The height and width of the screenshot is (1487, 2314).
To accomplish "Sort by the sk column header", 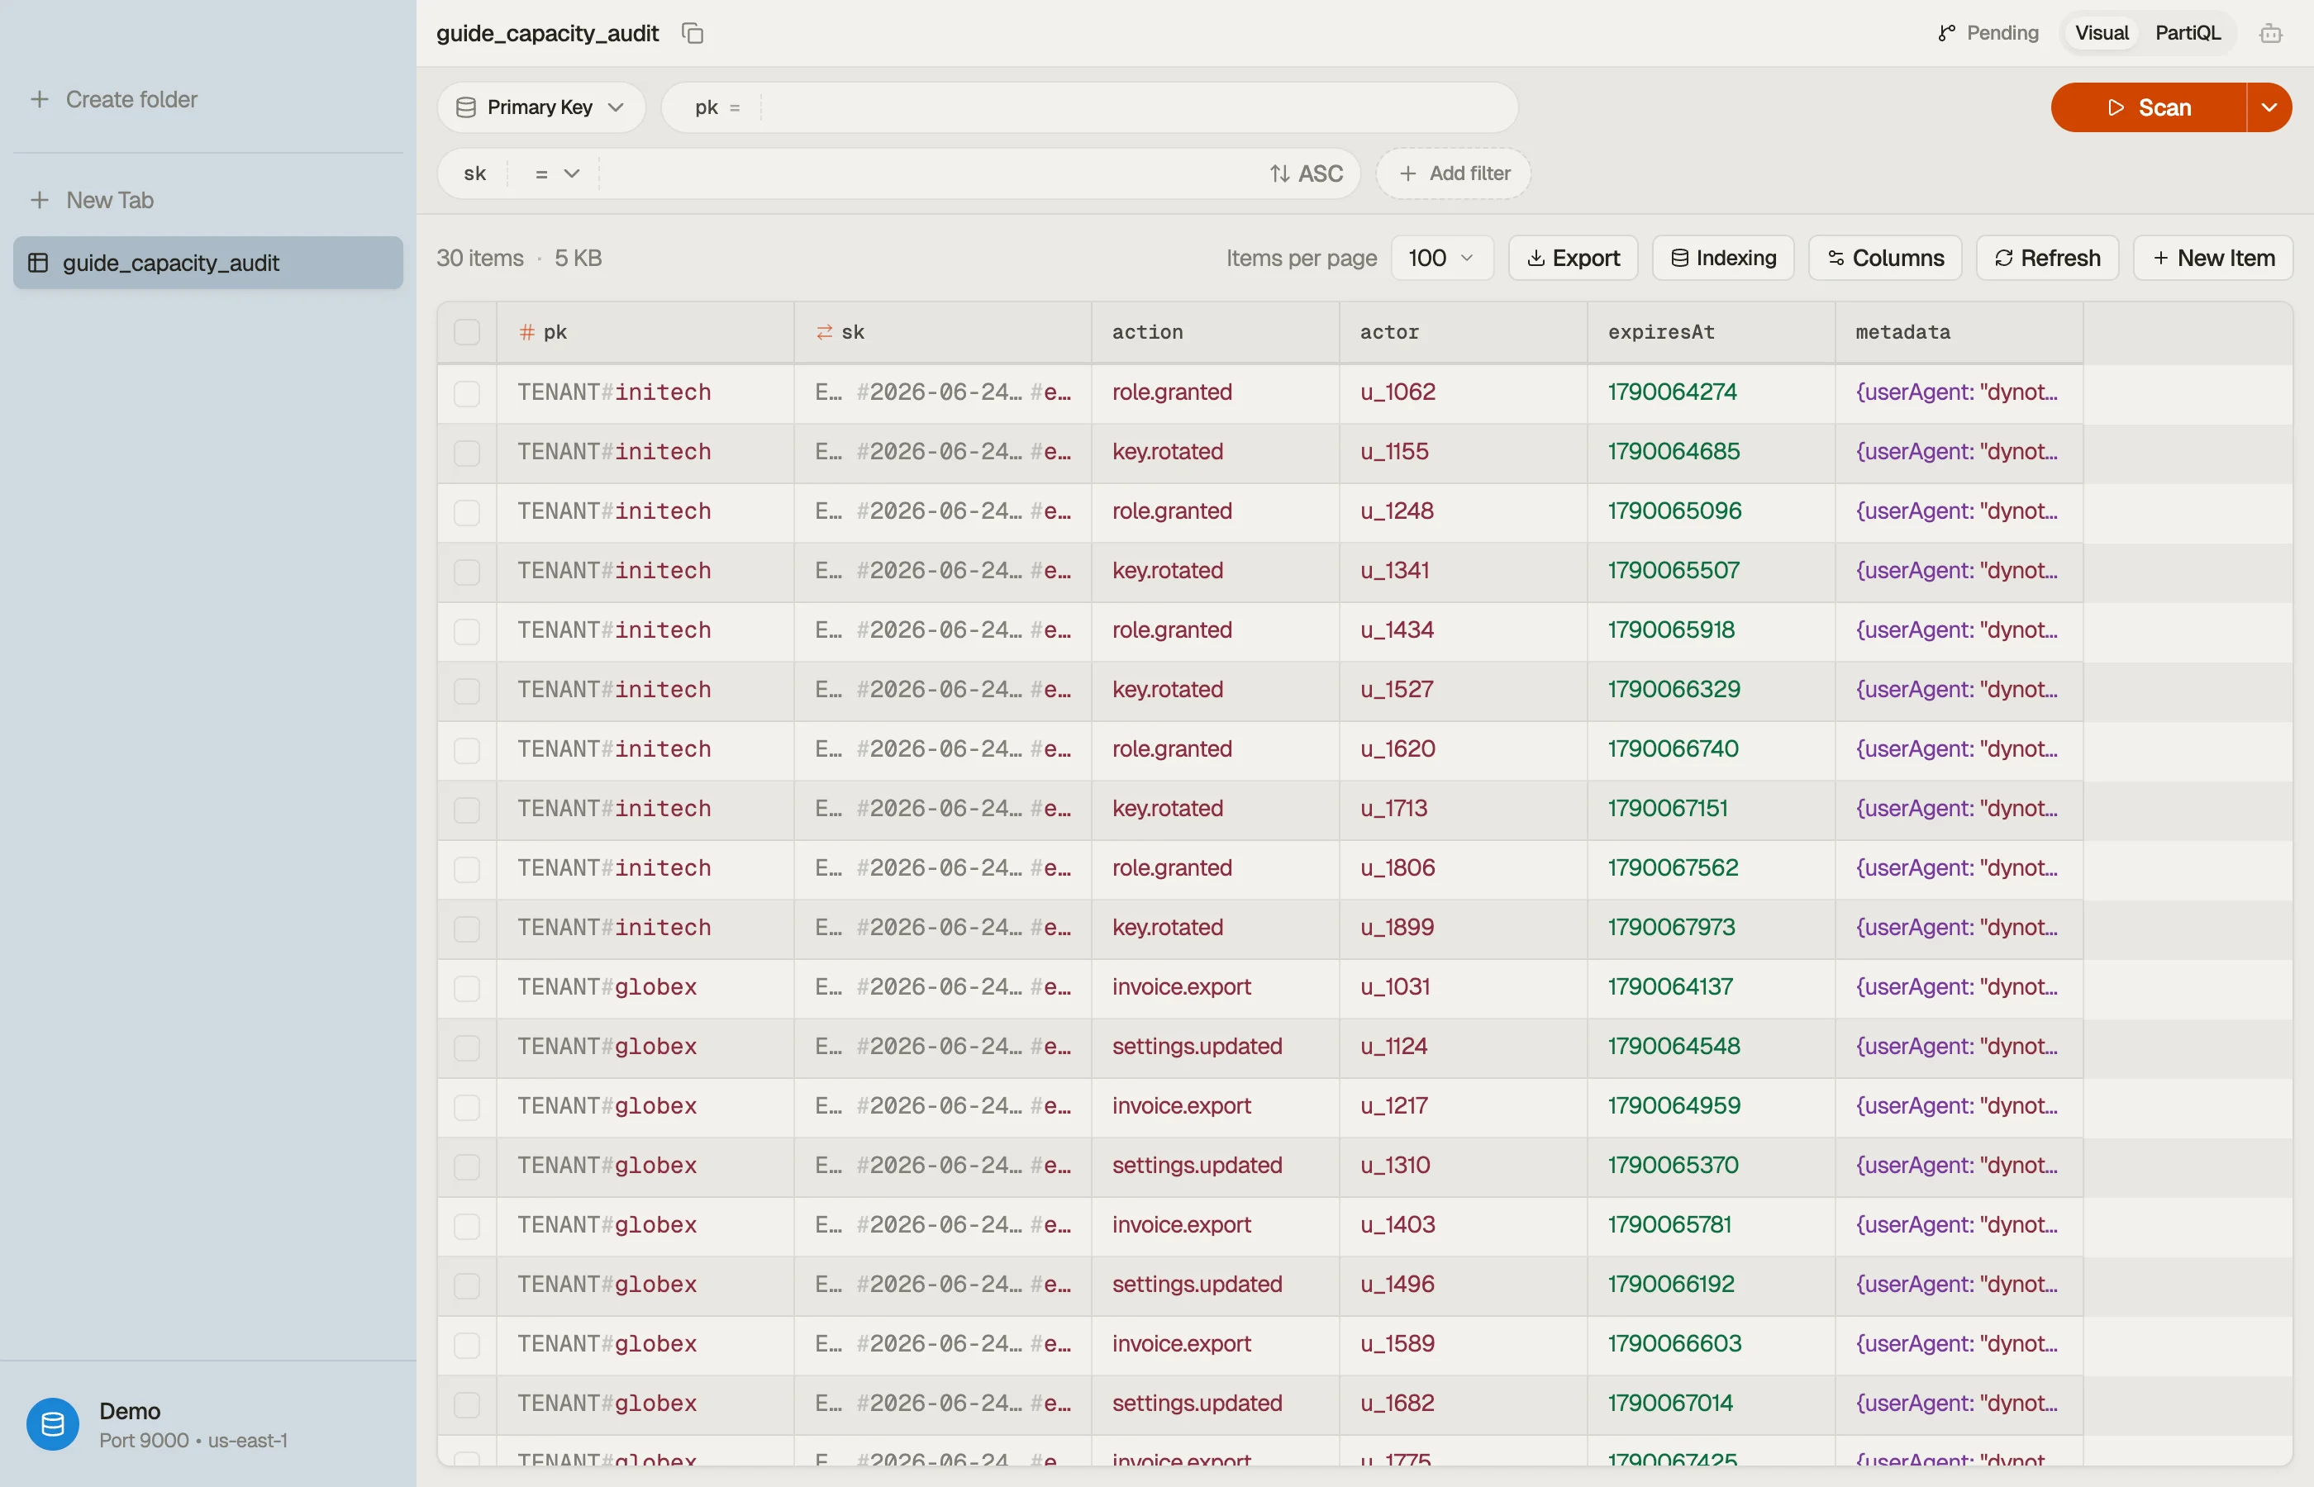I will point(943,332).
